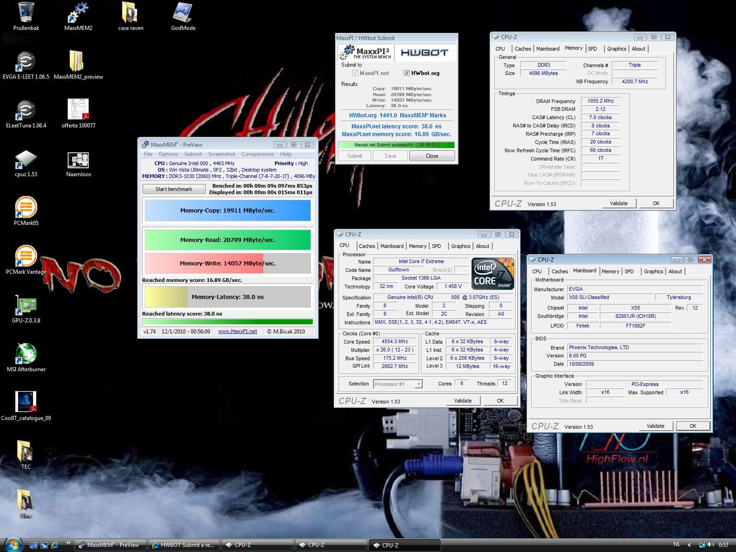Screen dimensions: 736x552
Task: Open the Submit menu in MaxxMEM
Action: 193,154
